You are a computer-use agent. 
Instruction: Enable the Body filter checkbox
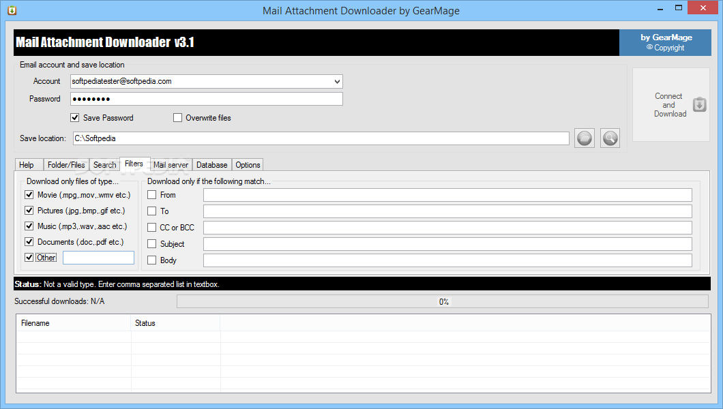click(151, 260)
